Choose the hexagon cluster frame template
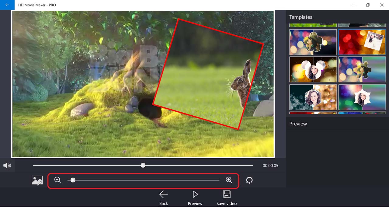 (362, 69)
